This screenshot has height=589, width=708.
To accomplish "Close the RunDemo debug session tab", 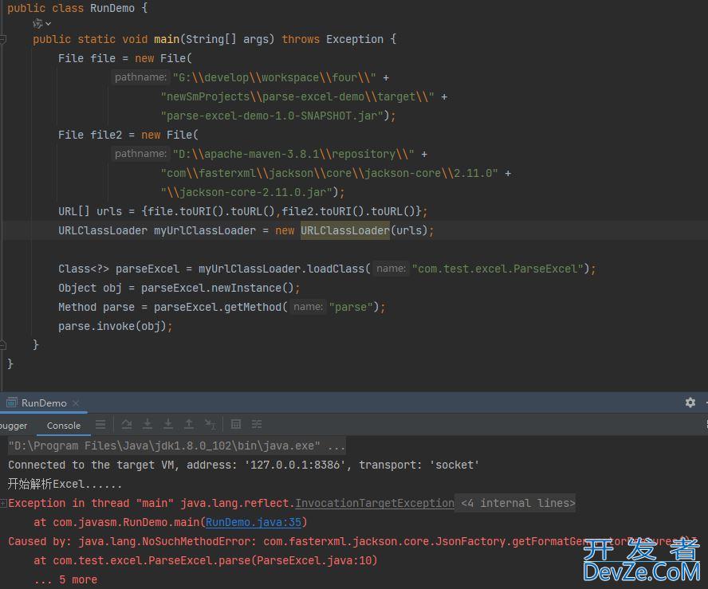I will (x=76, y=403).
